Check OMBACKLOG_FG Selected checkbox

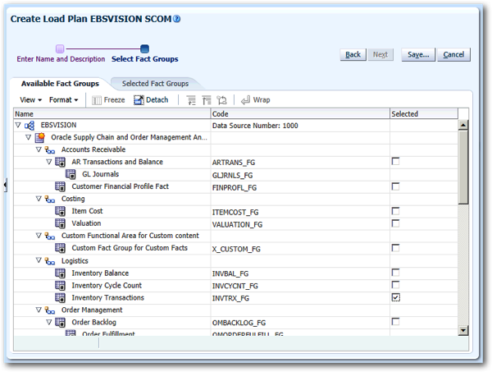pos(396,322)
